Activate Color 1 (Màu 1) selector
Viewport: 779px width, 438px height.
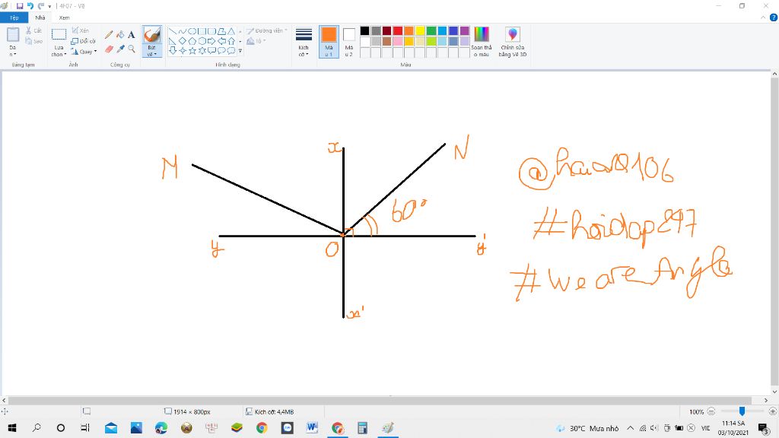coord(329,42)
